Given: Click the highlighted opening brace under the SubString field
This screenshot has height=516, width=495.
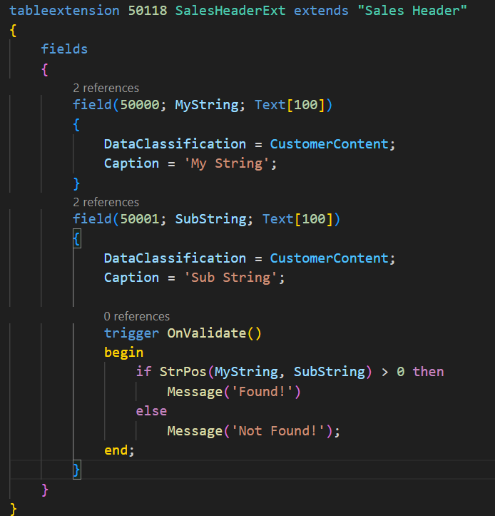Looking at the screenshot, I should (x=77, y=240).
